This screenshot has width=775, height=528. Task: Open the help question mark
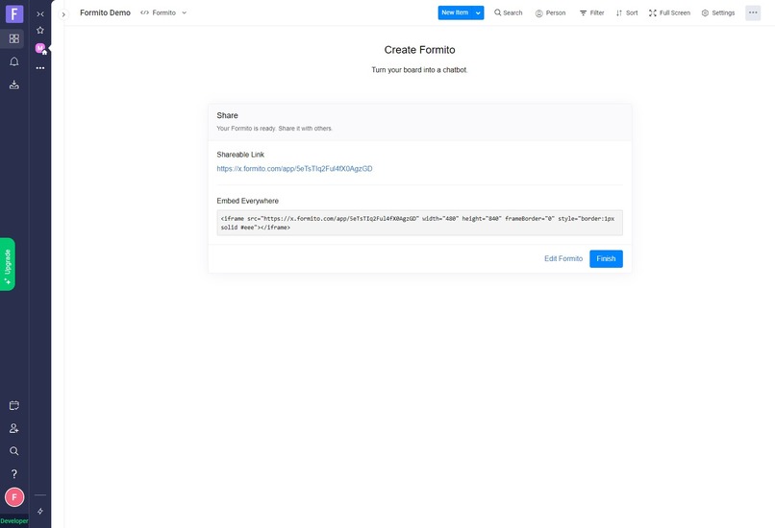pos(14,473)
